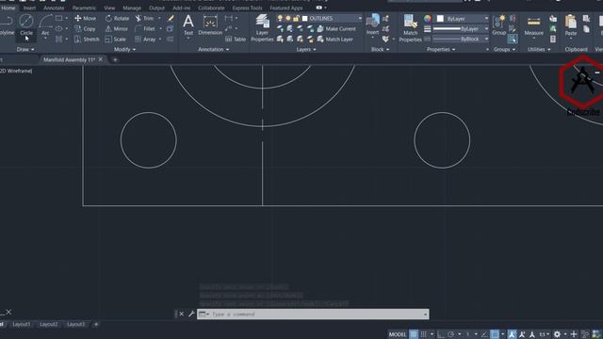603x339 pixels.
Task: Click the Match Properties tool
Action: (x=411, y=27)
